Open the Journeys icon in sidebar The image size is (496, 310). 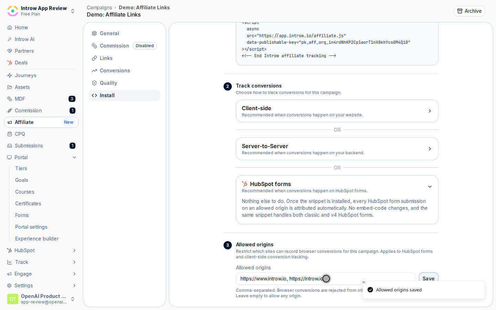[10, 75]
